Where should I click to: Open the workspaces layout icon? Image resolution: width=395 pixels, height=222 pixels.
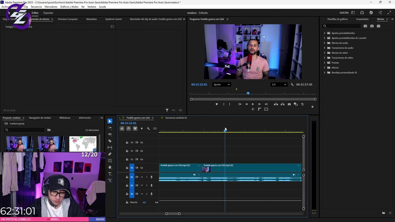(353, 13)
